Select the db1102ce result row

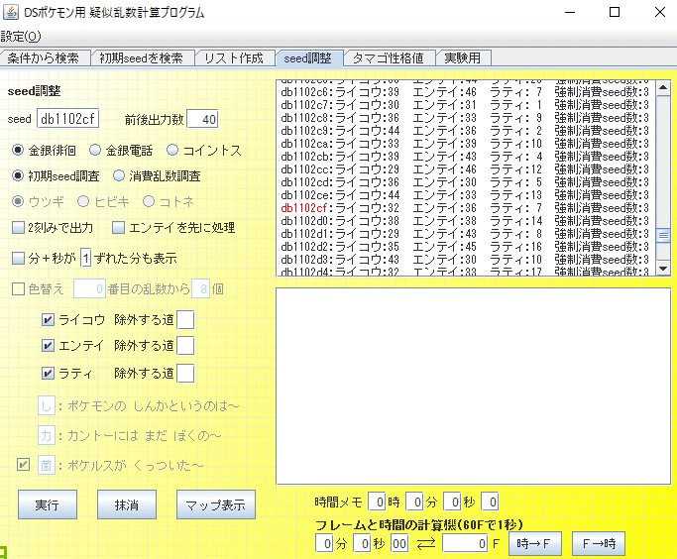tap(466, 195)
